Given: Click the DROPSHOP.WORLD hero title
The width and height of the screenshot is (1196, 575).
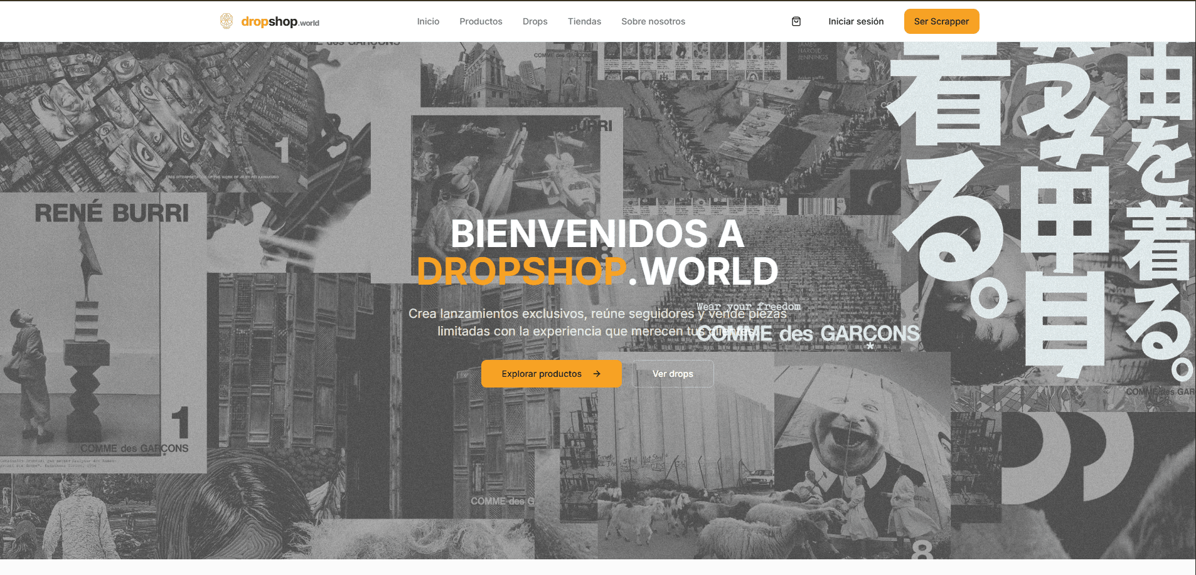Looking at the screenshot, I should click(x=597, y=271).
